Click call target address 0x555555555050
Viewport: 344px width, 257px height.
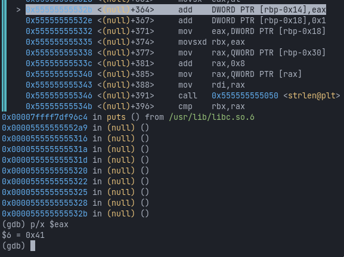[x=245, y=96]
